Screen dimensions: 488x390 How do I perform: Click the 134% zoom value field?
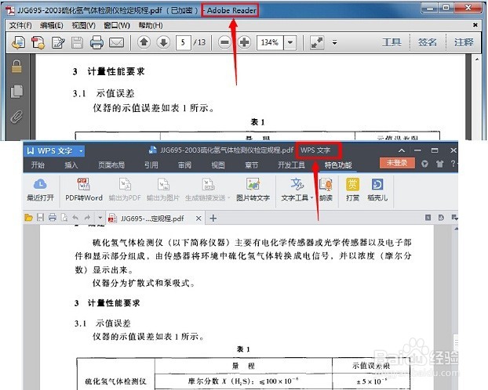coord(270,42)
